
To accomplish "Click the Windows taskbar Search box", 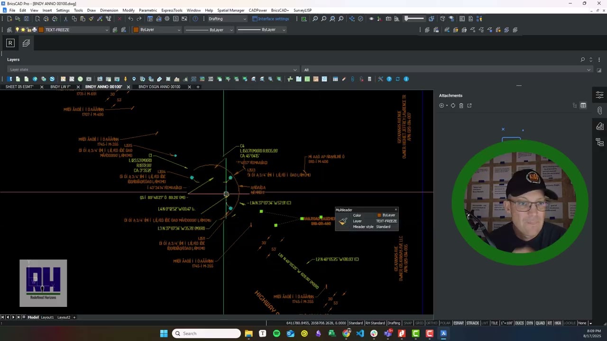I will (206, 333).
